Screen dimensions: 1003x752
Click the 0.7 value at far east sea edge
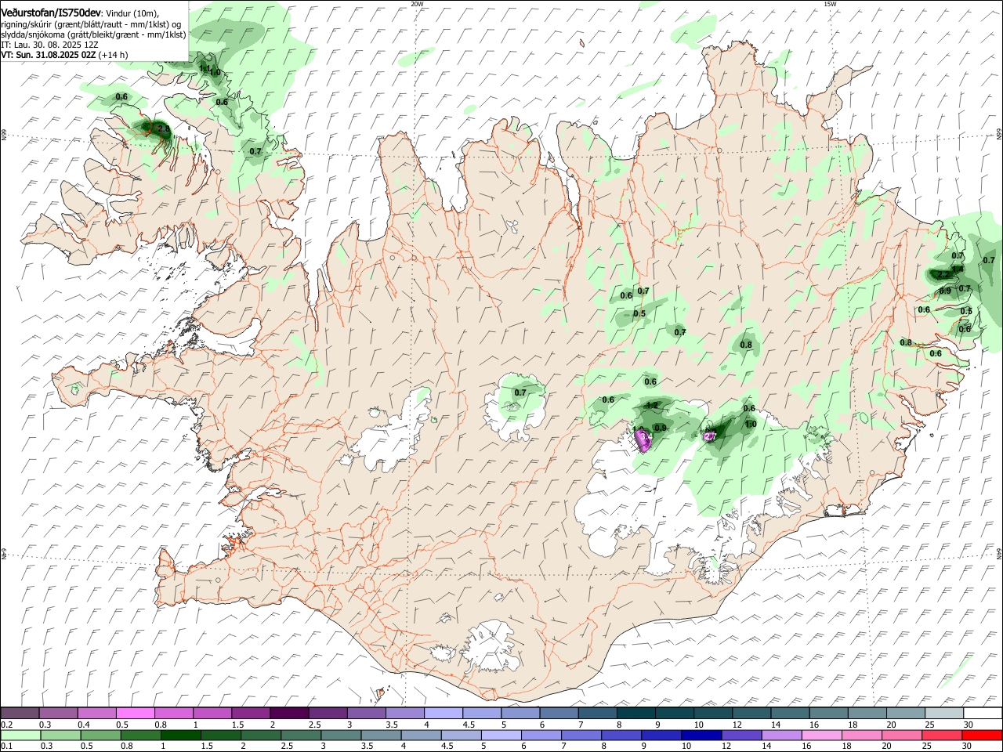pos(989,260)
